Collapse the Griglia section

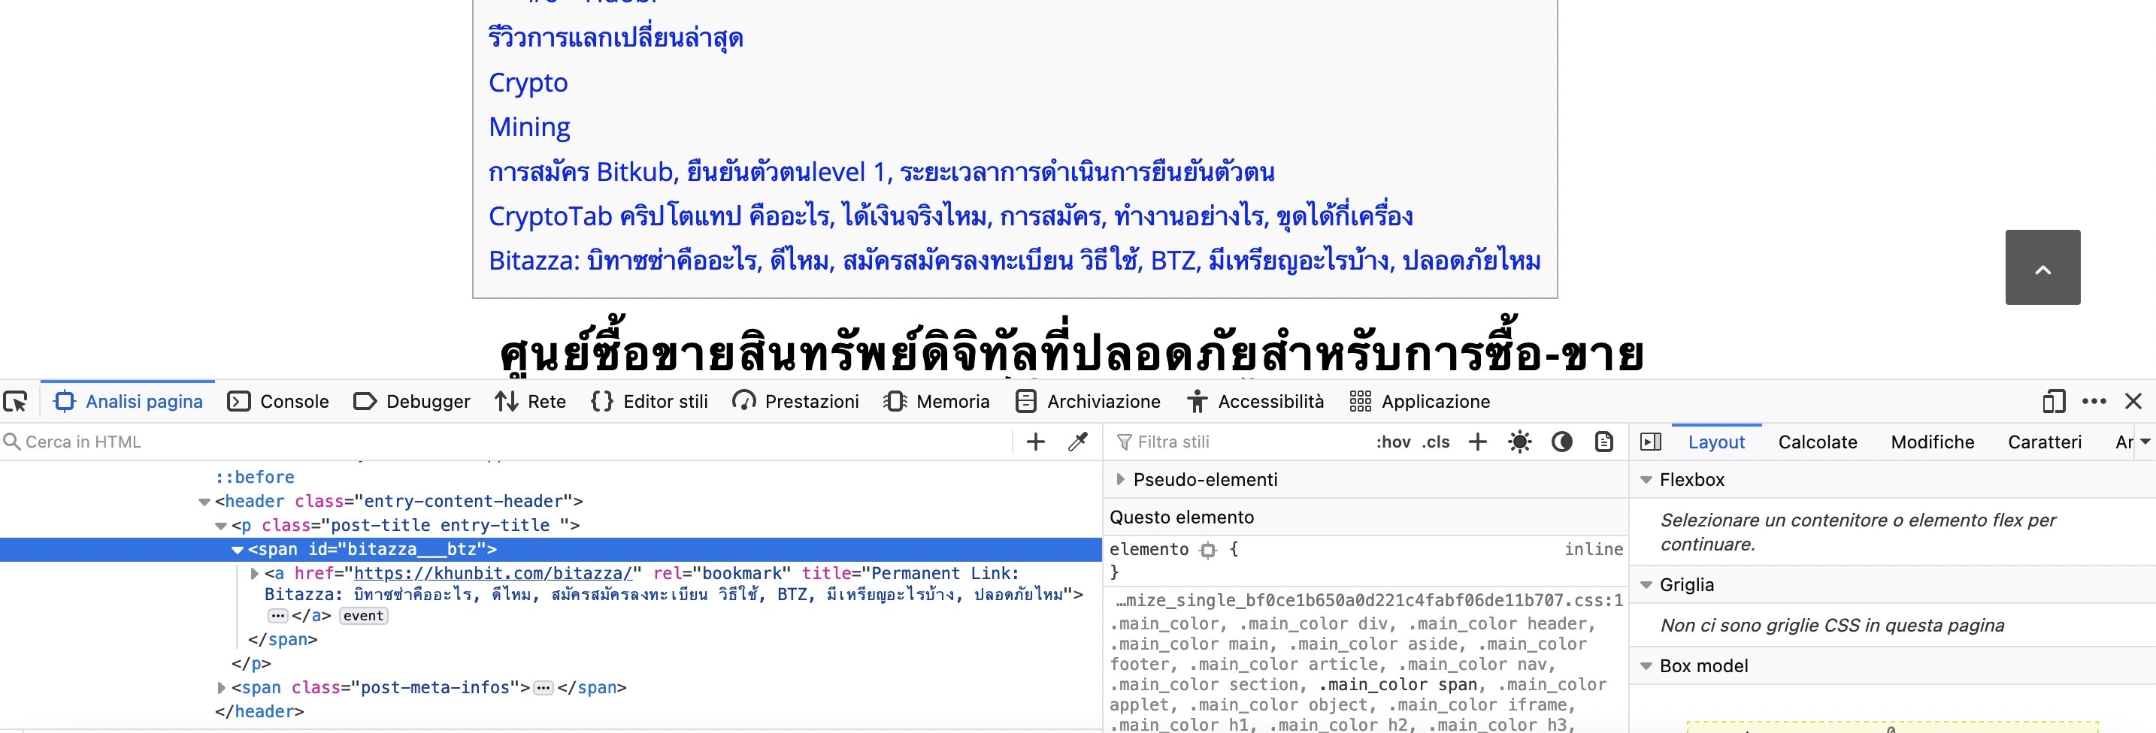pyautogui.click(x=1646, y=585)
